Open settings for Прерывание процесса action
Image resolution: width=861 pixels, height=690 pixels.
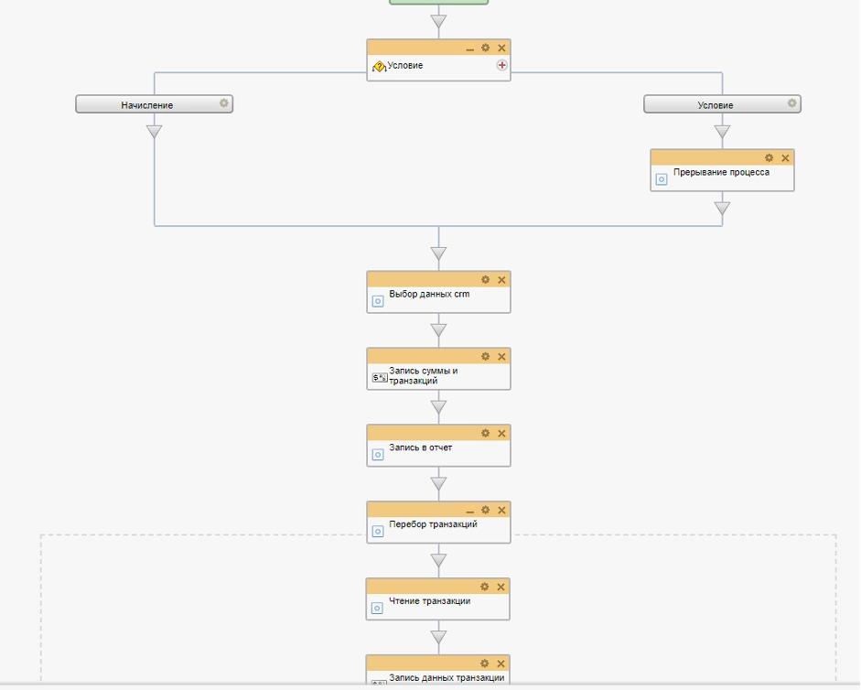770,158
